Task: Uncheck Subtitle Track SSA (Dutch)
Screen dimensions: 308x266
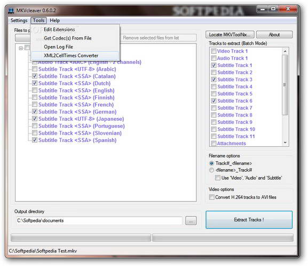Action: tap(35, 83)
